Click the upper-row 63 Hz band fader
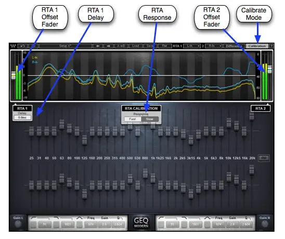 (x=62, y=124)
